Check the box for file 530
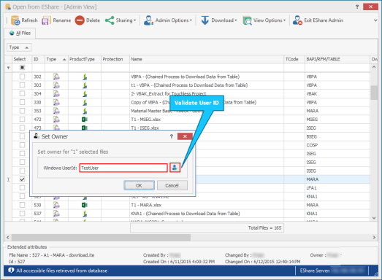The width and height of the screenshot is (382, 280). click(22, 205)
